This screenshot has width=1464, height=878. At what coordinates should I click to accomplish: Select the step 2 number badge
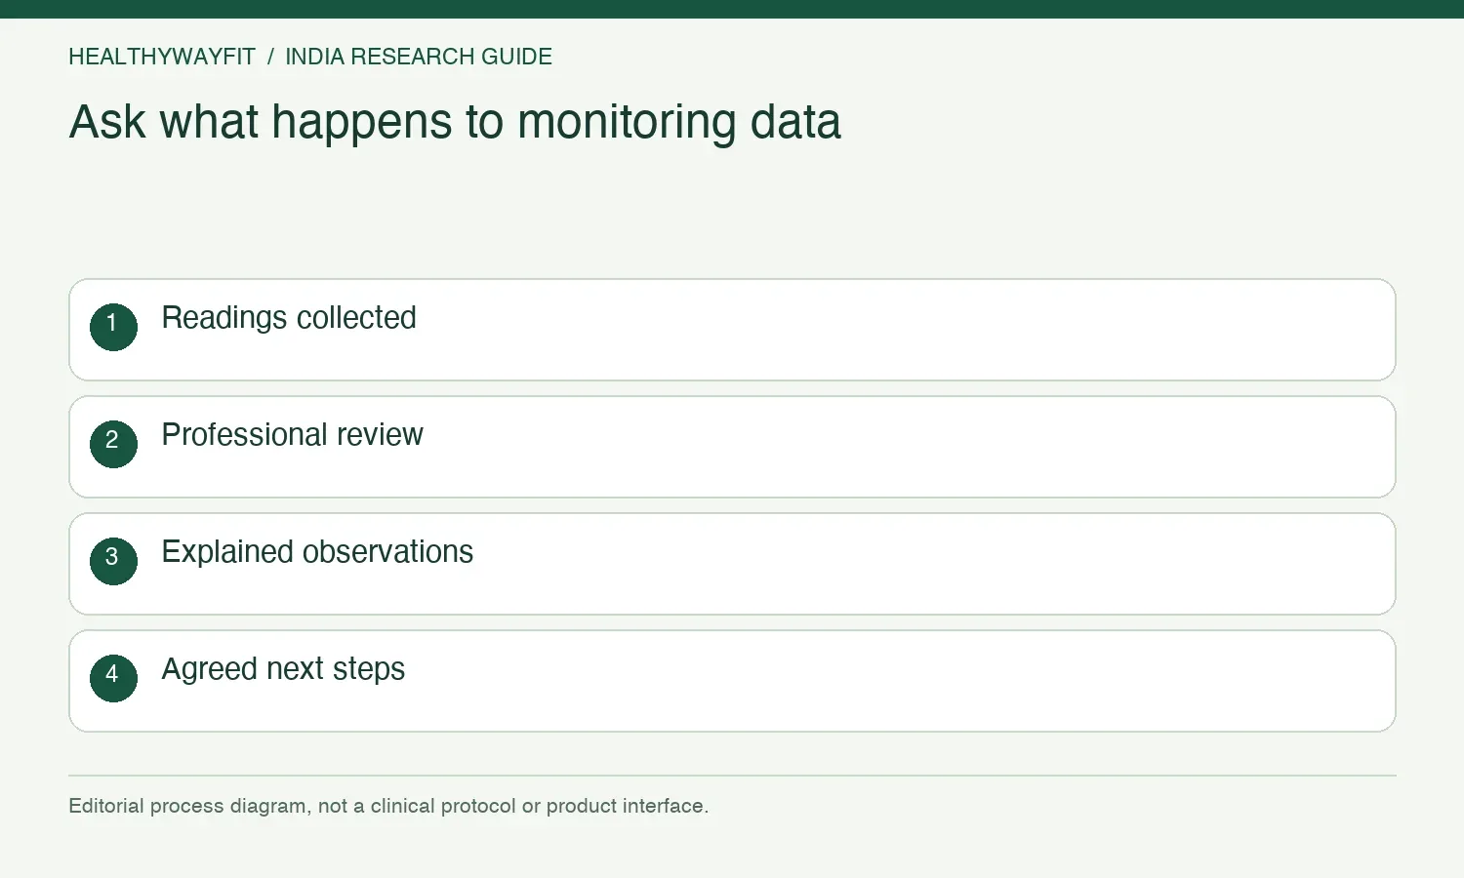click(113, 444)
